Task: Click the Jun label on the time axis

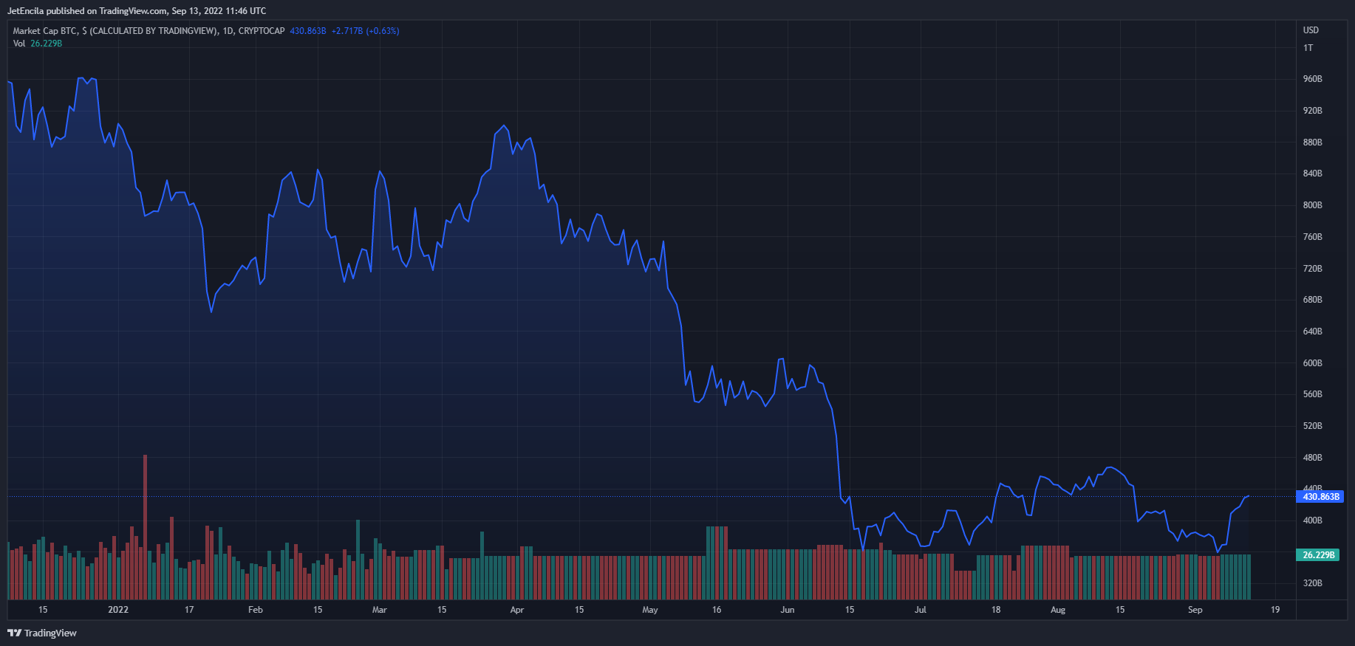Action: 788,610
